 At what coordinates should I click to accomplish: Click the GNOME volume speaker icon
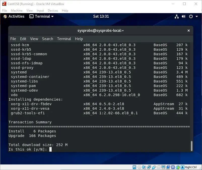click(x=184, y=16)
